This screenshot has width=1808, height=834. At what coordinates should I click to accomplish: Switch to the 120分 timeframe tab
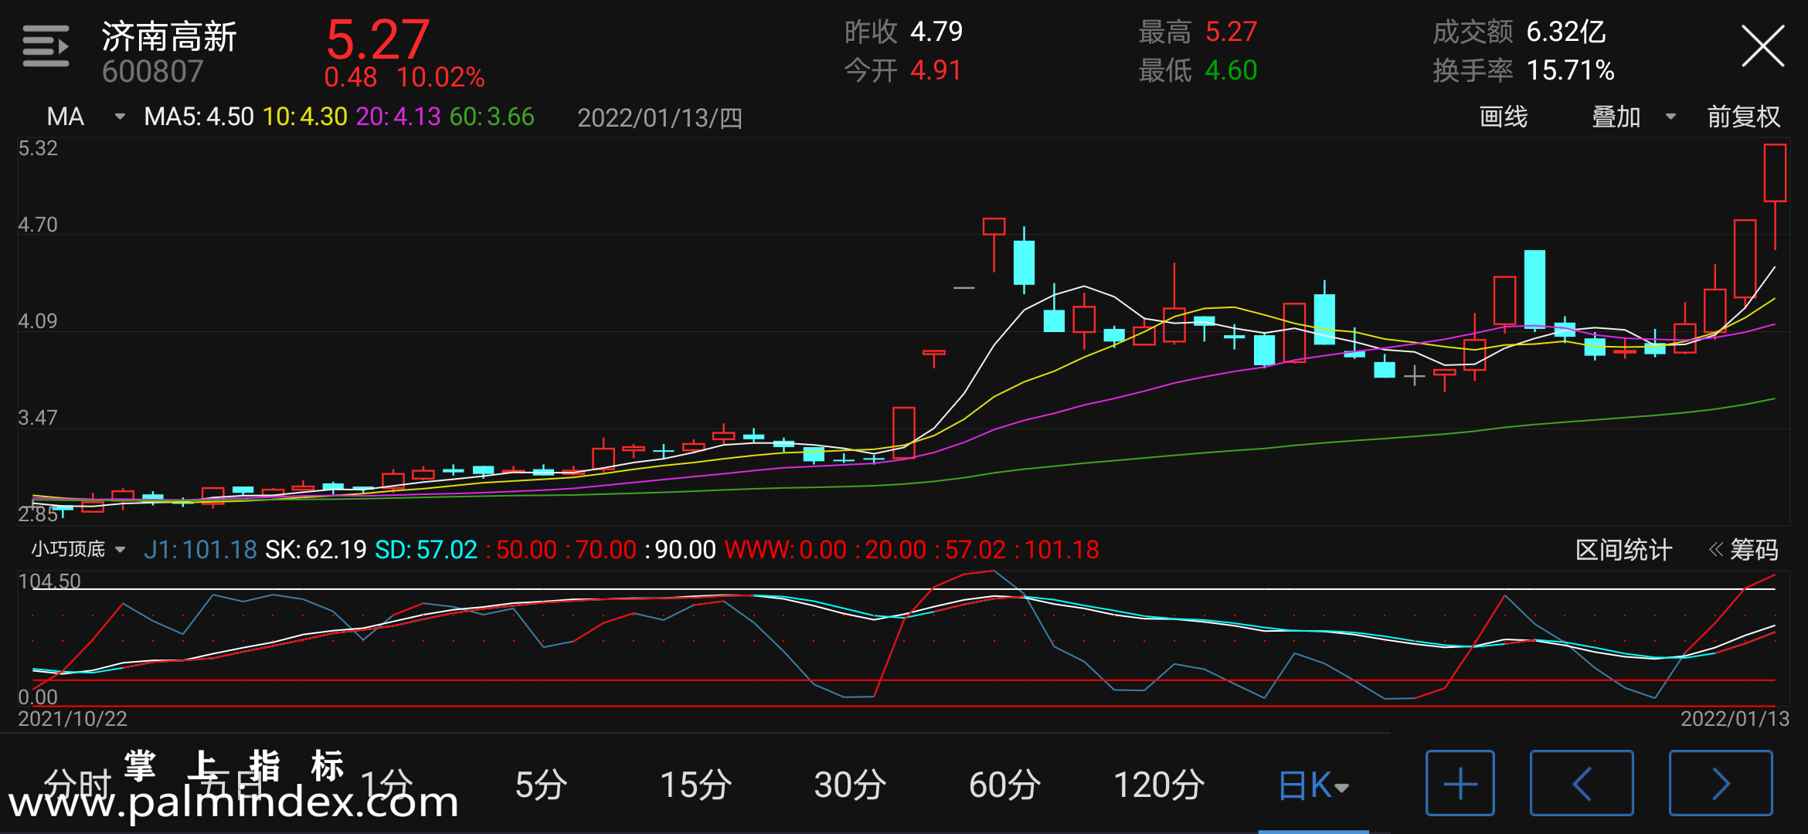click(x=1159, y=785)
